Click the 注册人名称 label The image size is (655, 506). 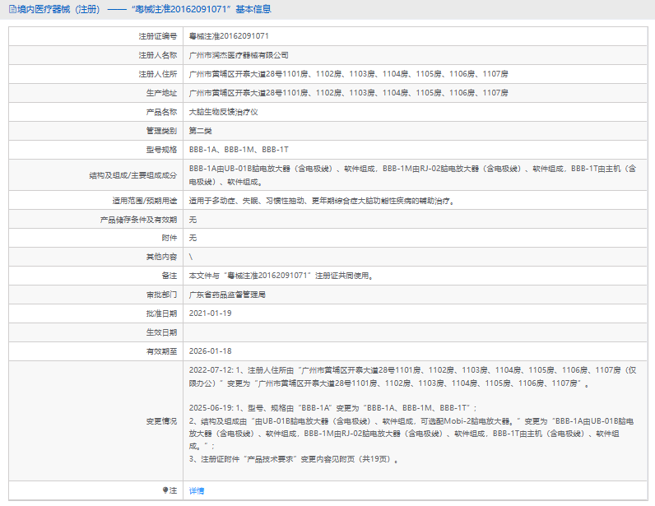click(x=157, y=55)
